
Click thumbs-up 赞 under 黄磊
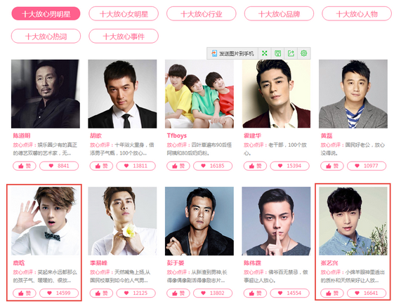[332, 166]
